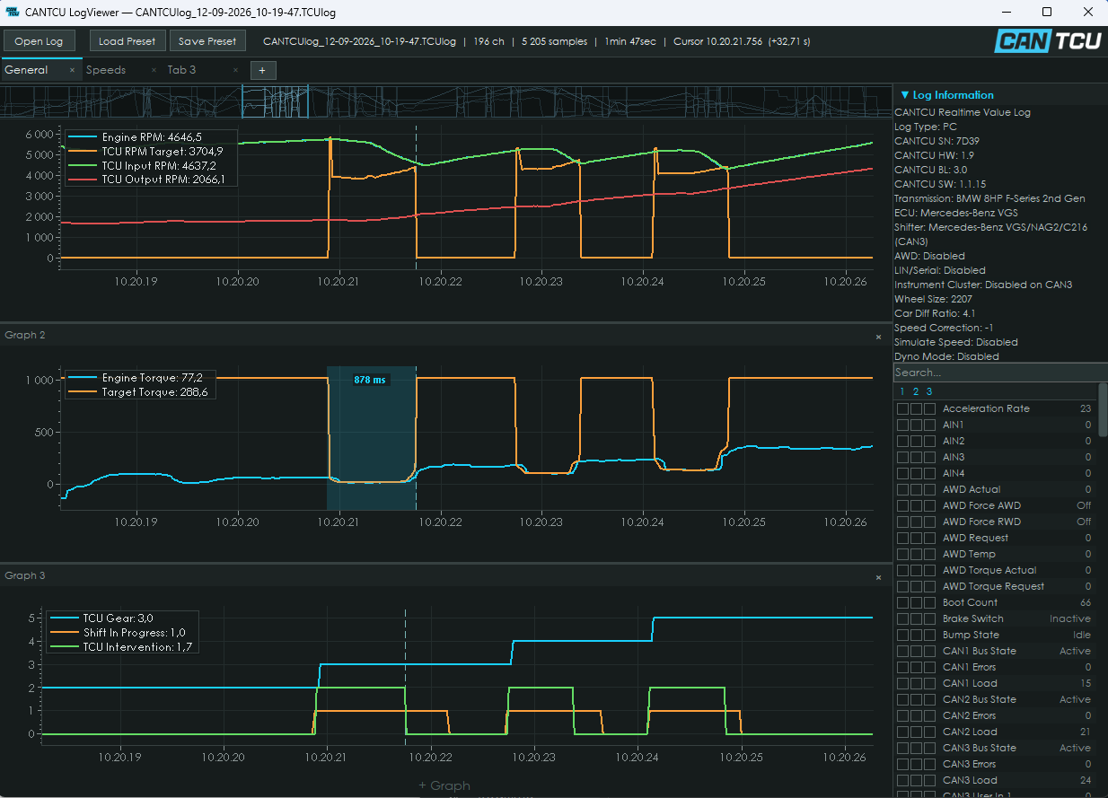Close Graph 3 with its x icon
The width and height of the screenshot is (1108, 798).
(878, 577)
